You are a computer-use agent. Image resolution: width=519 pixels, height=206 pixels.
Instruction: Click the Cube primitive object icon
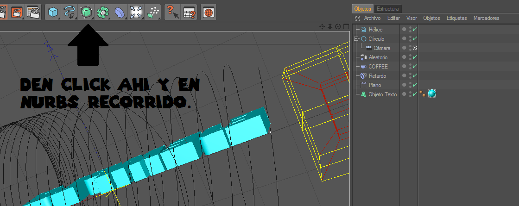pos(54,12)
